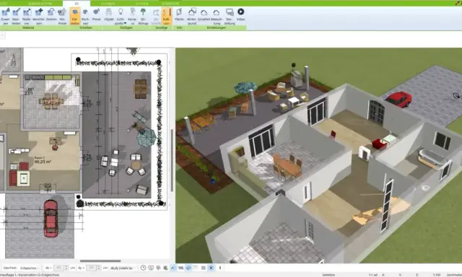Click the Rechnen shadow icon
Screen dimensions: 462x277
pos(85,16)
